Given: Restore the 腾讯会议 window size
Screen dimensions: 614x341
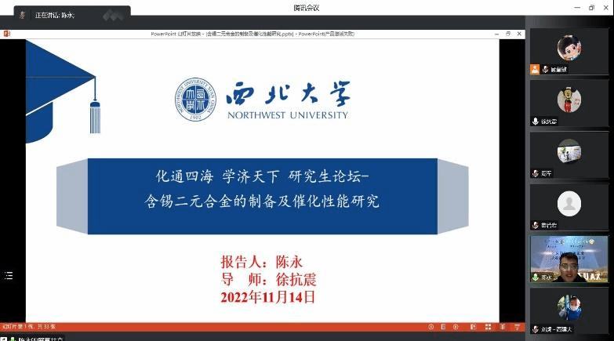Looking at the screenshot, I should coord(591,7).
